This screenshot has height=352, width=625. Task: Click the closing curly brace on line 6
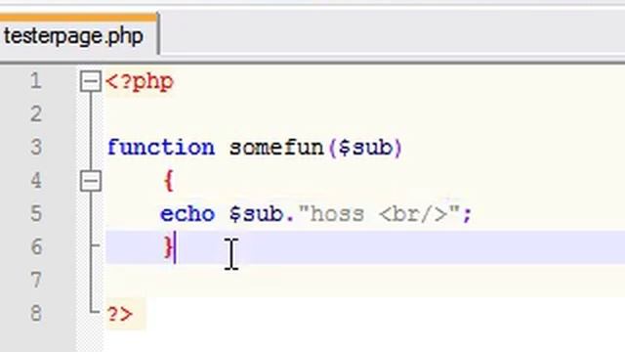[x=169, y=247]
